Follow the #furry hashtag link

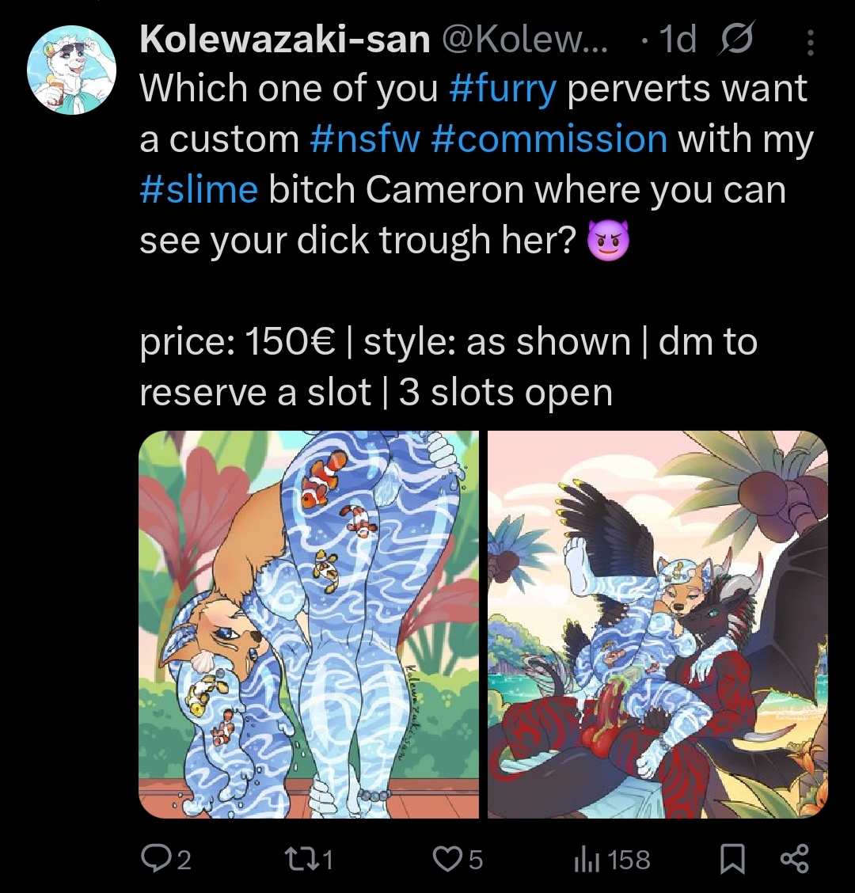pyautogui.click(x=503, y=89)
